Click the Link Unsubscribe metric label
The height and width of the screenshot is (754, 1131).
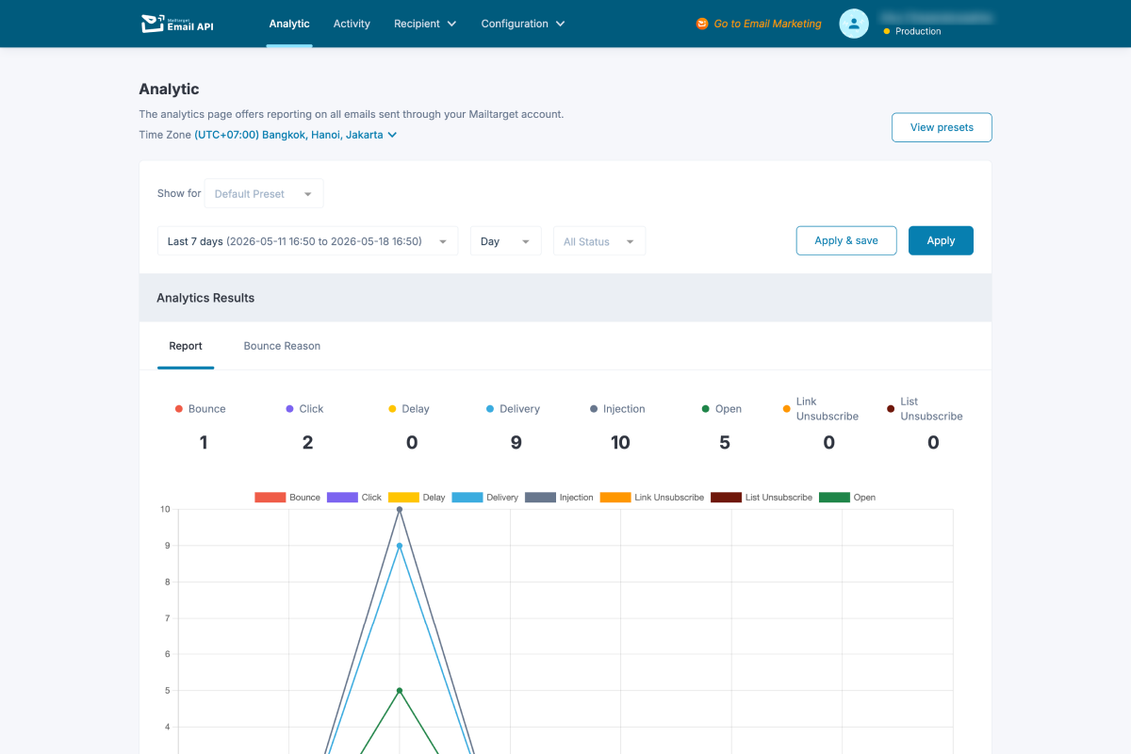(x=828, y=409)
